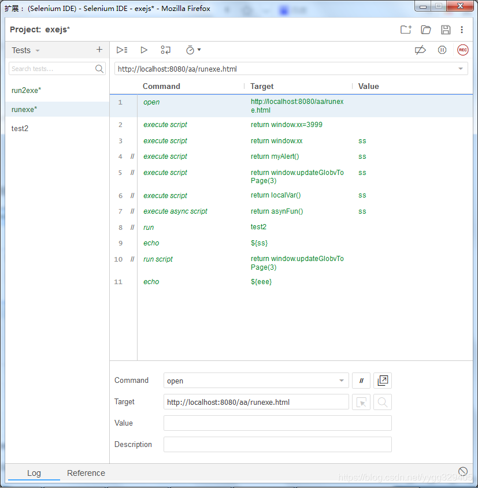Select row 1 open command
This screenshot has height=488, width=478.
point(291,106)
